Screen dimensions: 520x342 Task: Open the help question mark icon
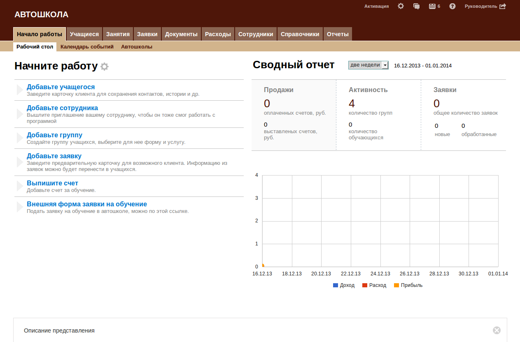[452, 6]
